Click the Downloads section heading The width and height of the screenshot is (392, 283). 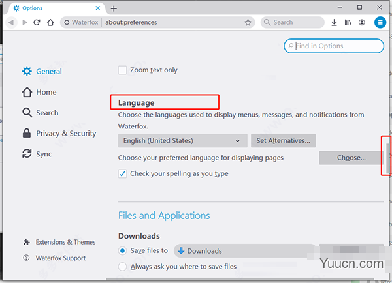click(139, 236)
